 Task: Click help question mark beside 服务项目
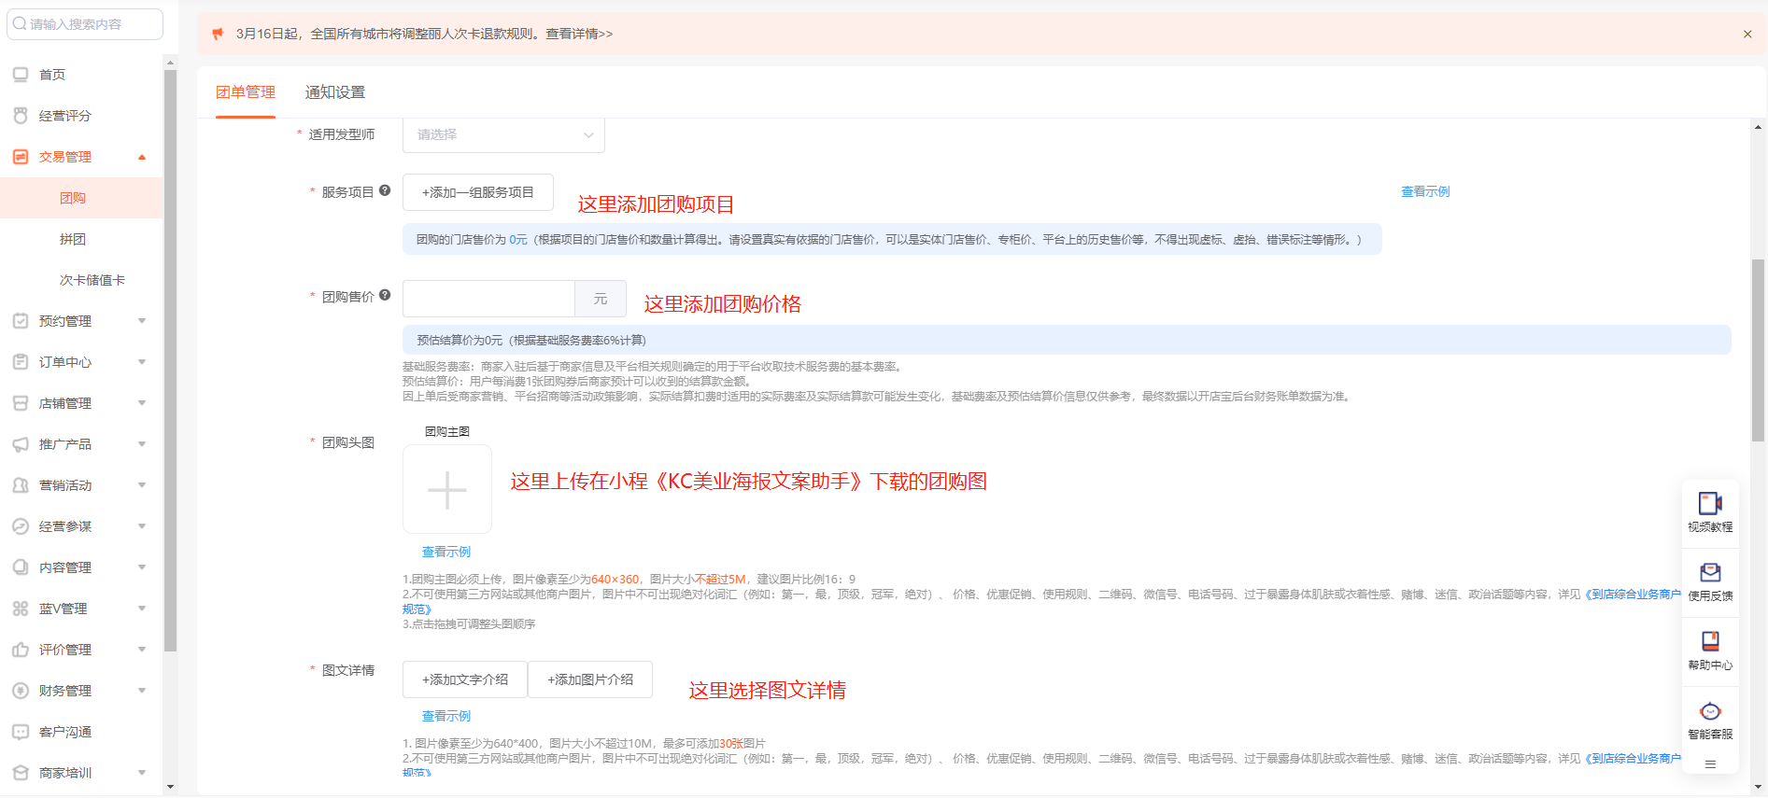(x=385, y=190)
